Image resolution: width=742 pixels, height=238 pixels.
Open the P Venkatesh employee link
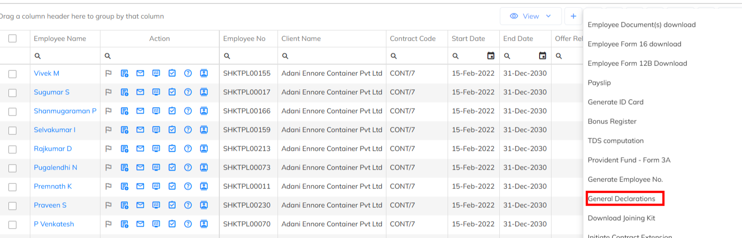[x=54, y=224]
